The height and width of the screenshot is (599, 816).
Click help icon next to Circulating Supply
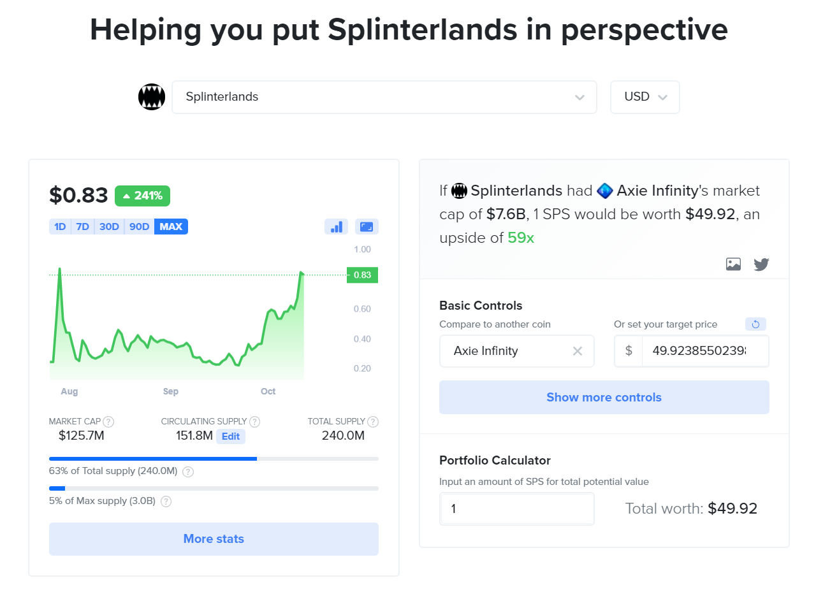[x=254, y=422]
